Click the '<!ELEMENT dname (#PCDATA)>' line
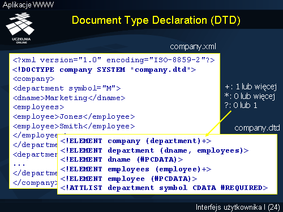283x212 pixels. tap(122, 159)
